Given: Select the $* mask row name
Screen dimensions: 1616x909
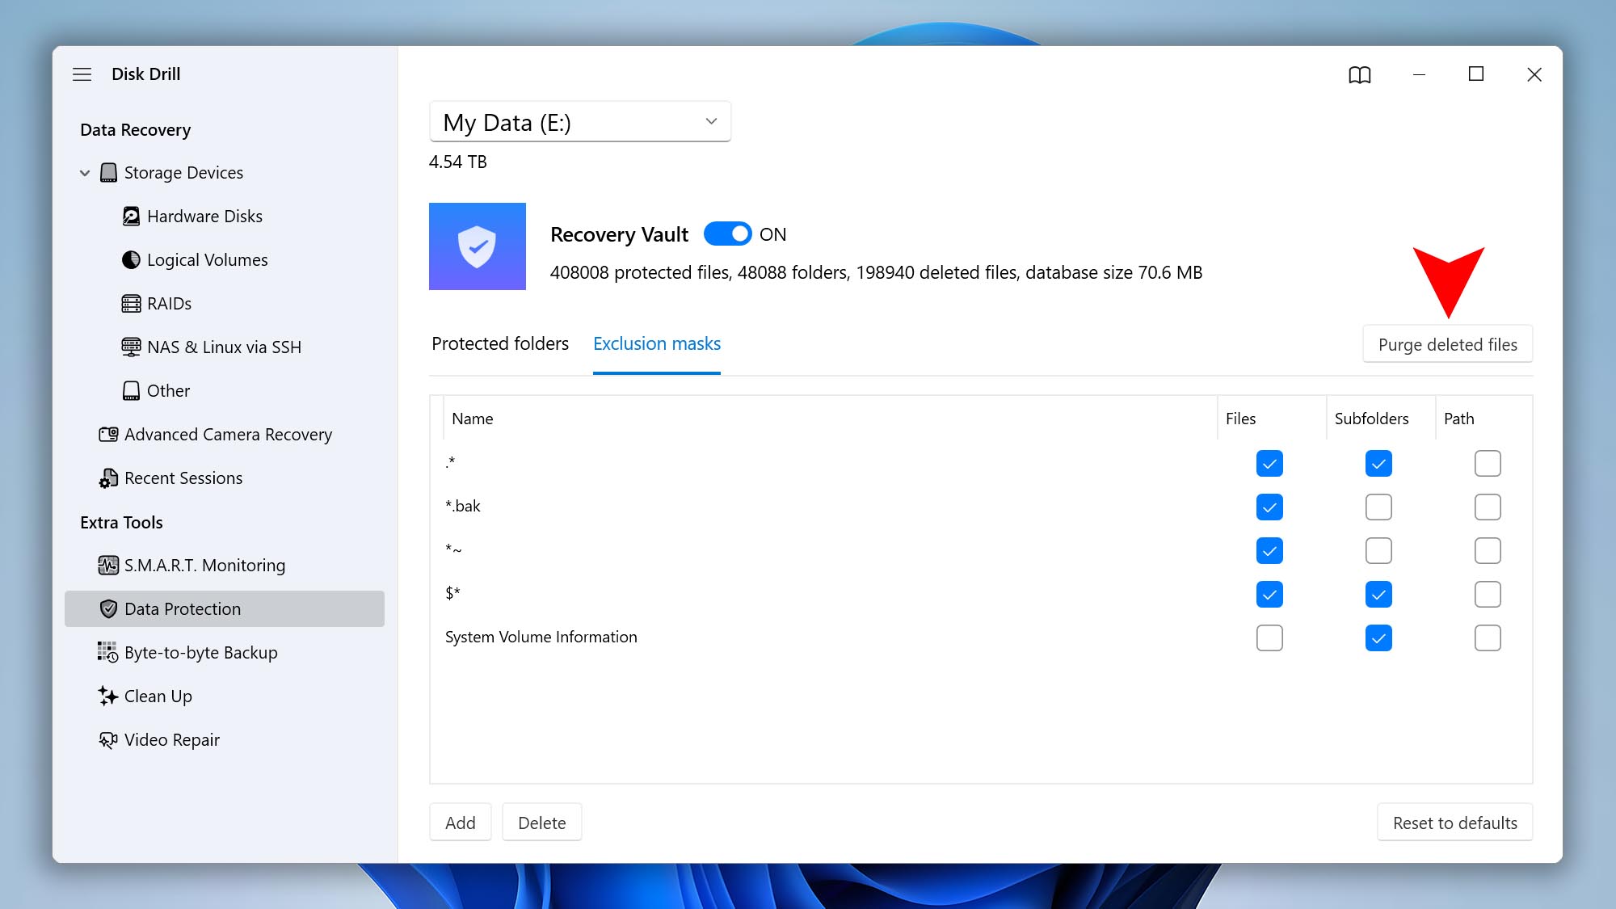Looking at the screenshot, I should point(452,594).
